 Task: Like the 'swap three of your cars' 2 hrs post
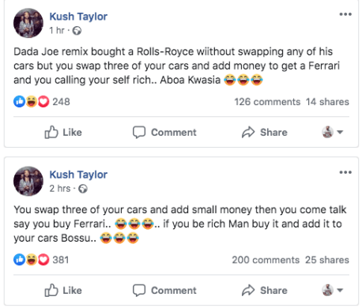point(63,290)
